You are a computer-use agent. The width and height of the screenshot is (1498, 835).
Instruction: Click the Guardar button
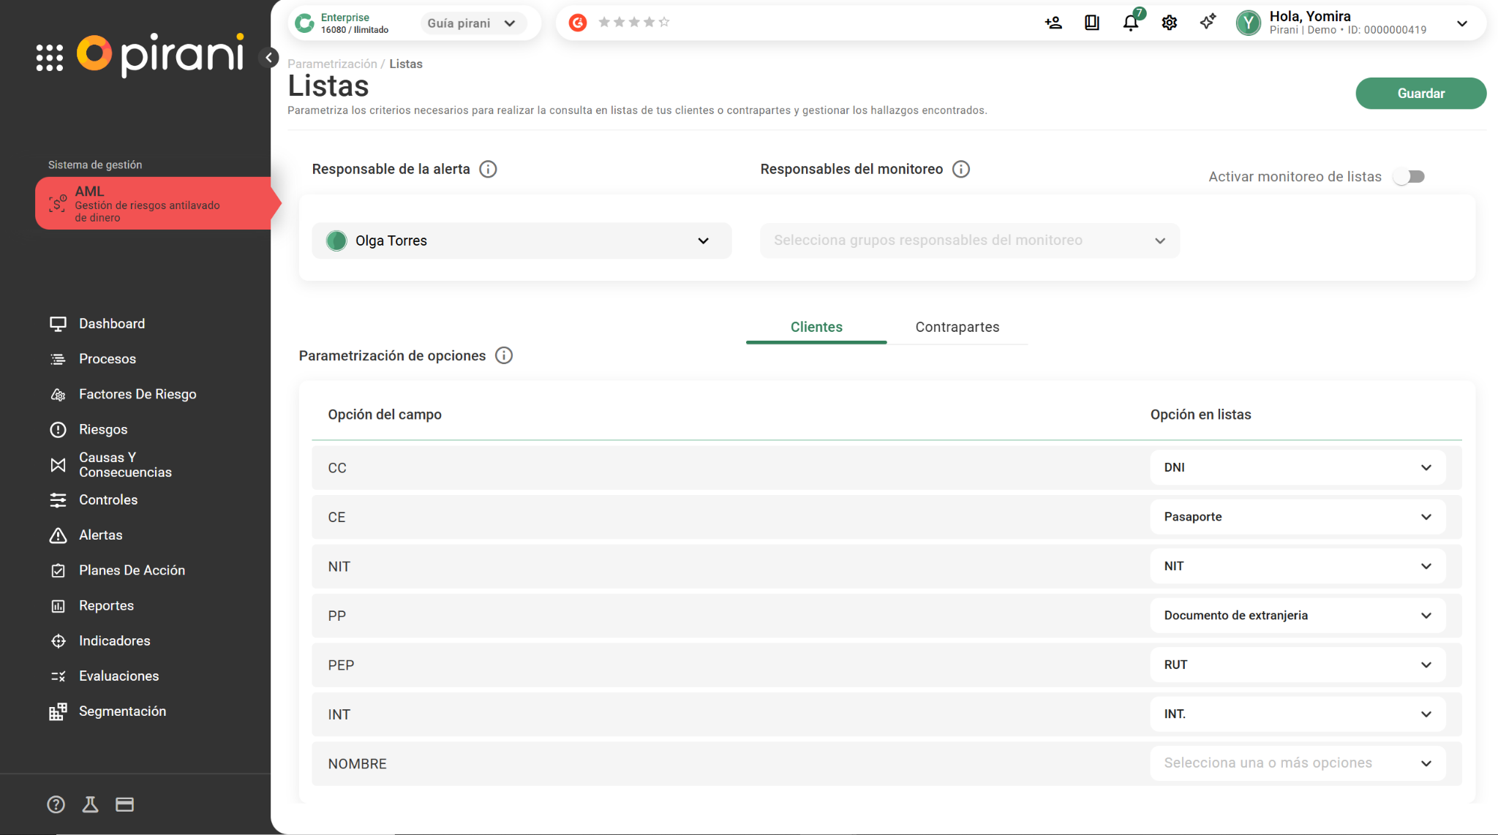pyautogui.click(x=1420, y=94)
